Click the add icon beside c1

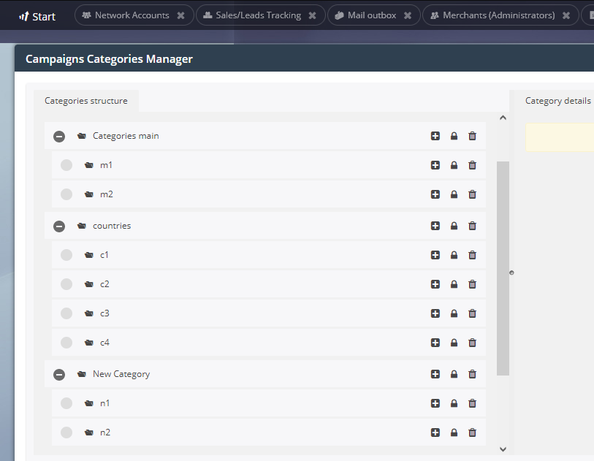(435, 255)
